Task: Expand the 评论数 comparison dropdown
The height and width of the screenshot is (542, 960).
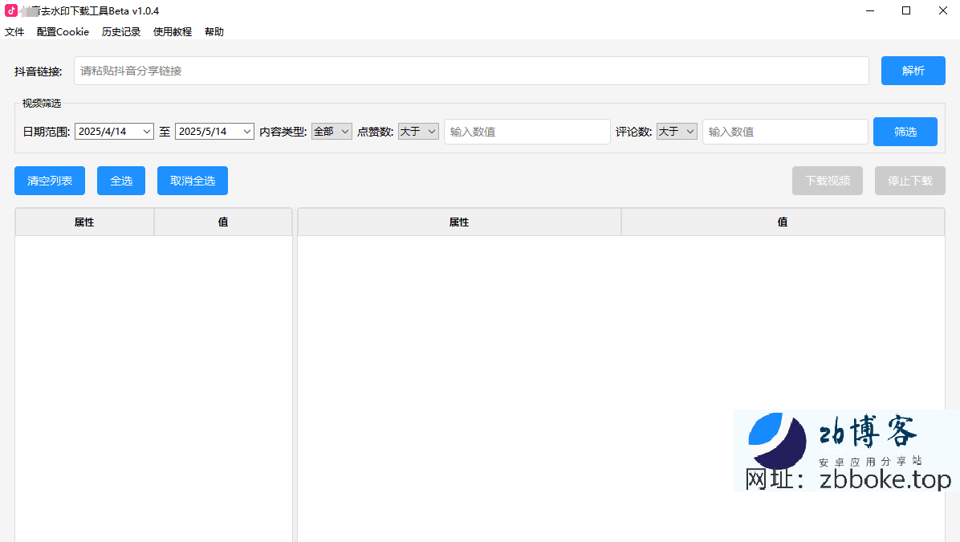Action: point(677,132)
